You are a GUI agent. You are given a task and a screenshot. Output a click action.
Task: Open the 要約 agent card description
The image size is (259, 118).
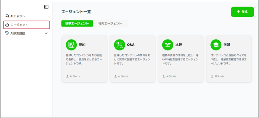tap(84, 59)
